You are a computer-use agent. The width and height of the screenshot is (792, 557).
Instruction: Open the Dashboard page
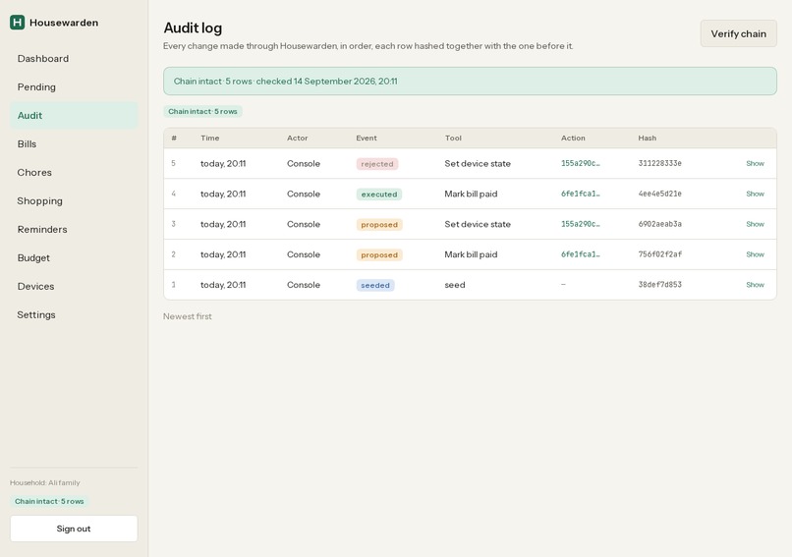point(74,59)
